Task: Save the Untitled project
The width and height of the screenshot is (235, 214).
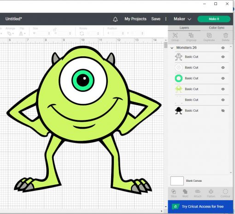Action: [x=156, y=19]
